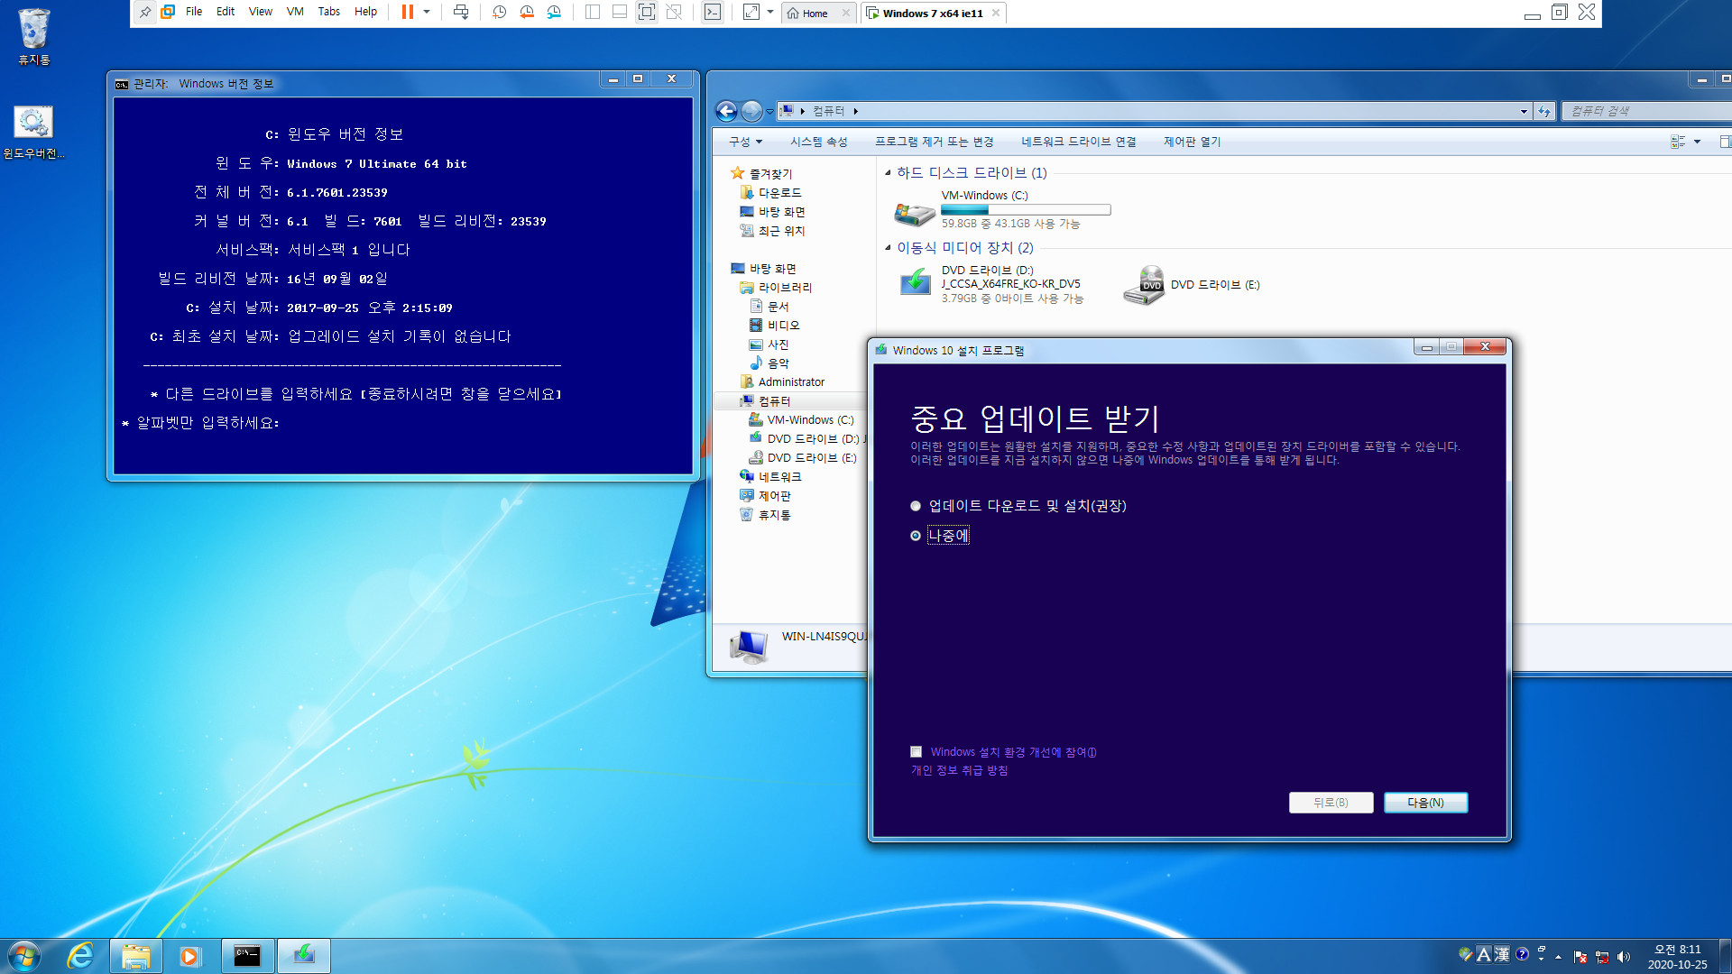1732x974 pixels.
Task: Select the 윈도우버전 desktop shortcut icon
Action: 34,132
